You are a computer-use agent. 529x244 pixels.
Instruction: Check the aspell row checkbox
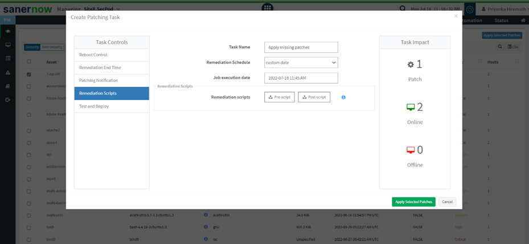pos(28,179)
